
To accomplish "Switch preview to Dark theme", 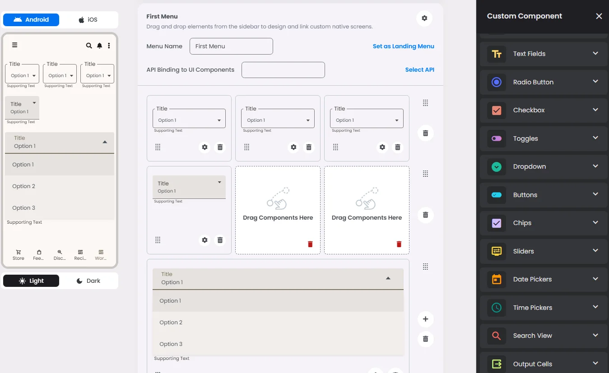I will (88, 281).
